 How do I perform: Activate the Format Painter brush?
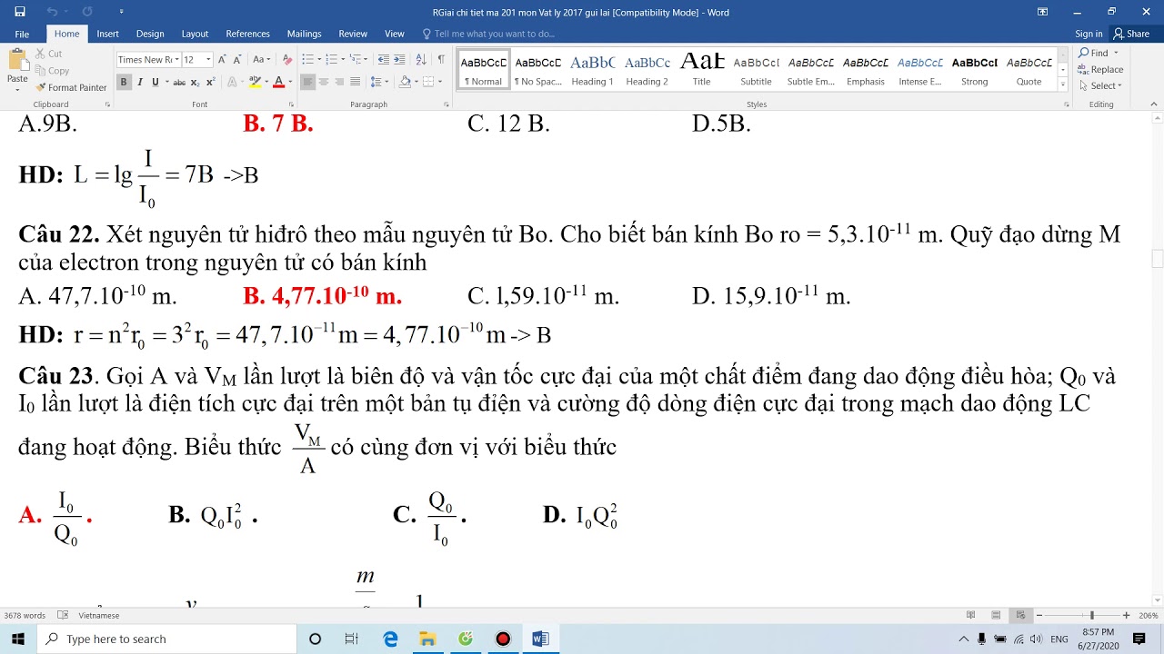pyautogui.click(x=71, y=87)
